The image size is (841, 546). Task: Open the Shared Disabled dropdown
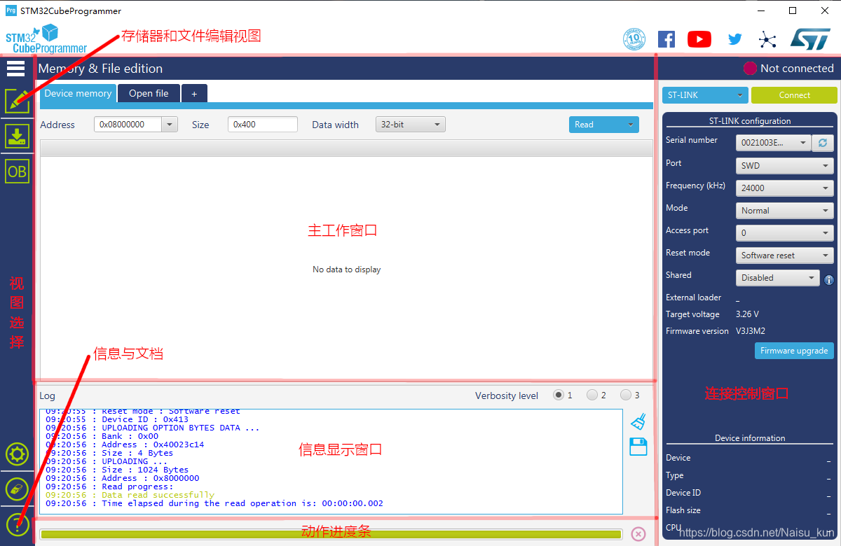click(x=778, y=278)
